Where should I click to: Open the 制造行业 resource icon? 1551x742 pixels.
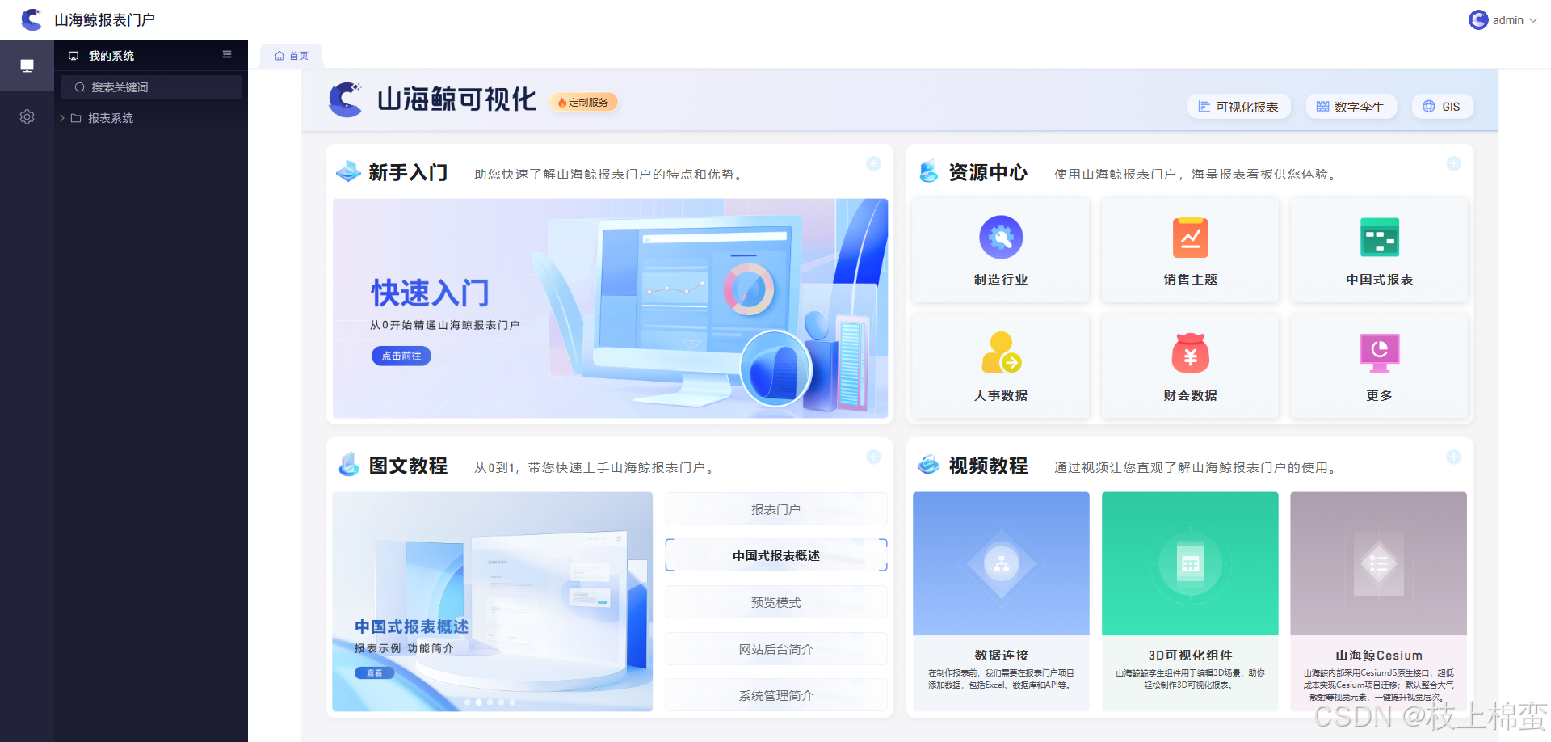pos(1001,238)
